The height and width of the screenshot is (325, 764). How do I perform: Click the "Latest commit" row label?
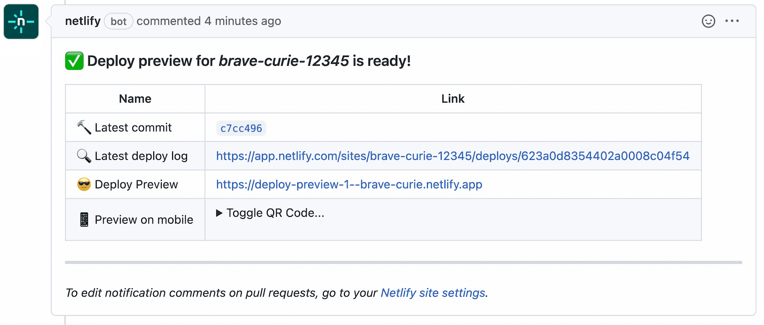133,128
